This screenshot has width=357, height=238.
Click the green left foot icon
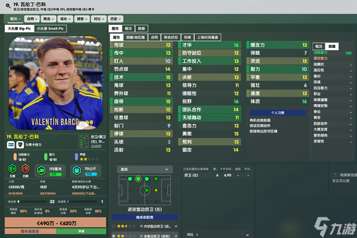pos(12,169)
